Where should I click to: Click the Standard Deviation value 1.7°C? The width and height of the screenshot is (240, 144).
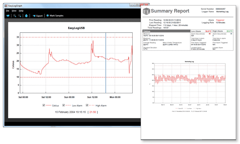pyautogui.click(x=145, y=49)
